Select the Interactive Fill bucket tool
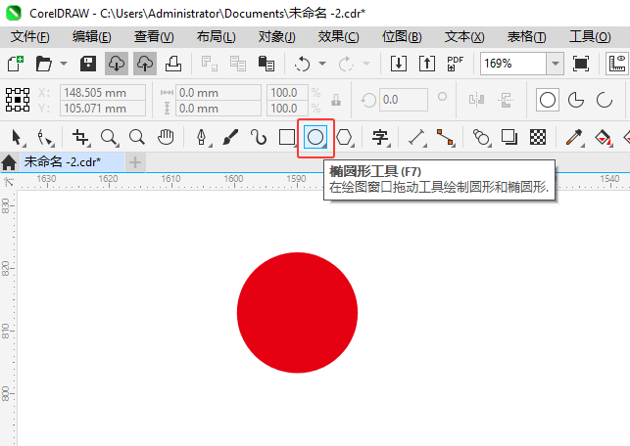Image resolution: width=630 pixels, height=446 pixels. click(x=603, y=138)
